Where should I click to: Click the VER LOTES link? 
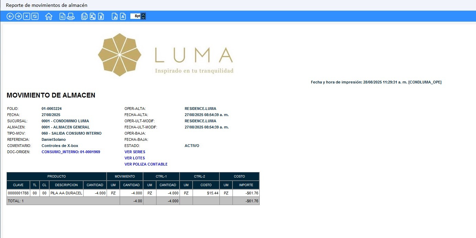pyautogui.click(x=135, y=158)
